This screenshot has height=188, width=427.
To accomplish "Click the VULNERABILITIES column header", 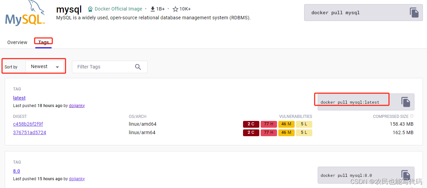I will tap(296, 116).
